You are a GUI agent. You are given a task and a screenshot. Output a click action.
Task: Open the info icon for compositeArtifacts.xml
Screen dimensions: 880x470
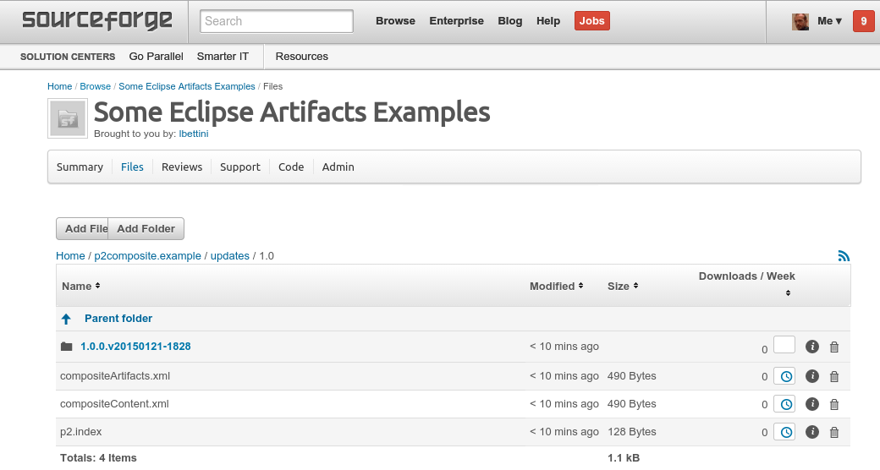pos(812,376)
